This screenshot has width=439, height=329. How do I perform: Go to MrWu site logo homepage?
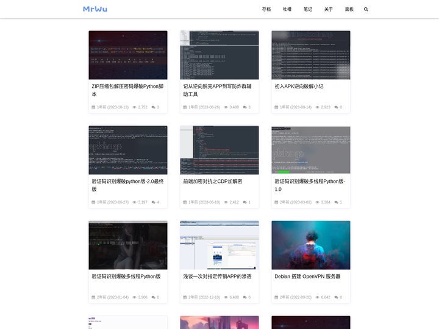coord(95,9)
